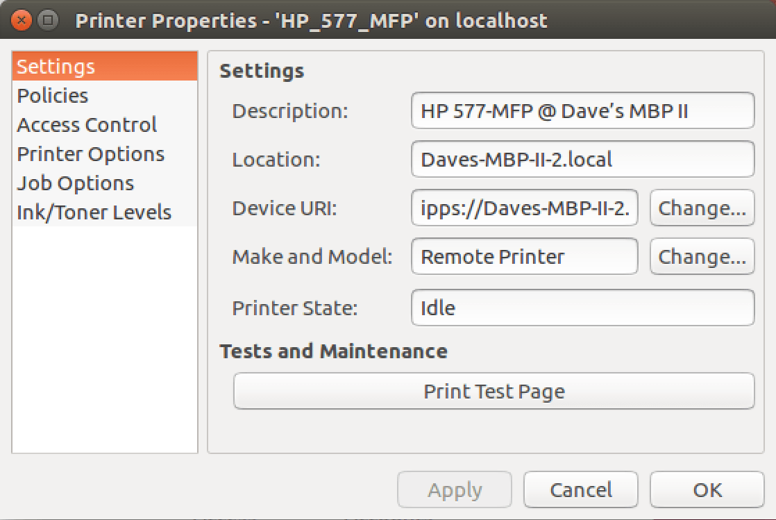Click the Printer State field showing Idle

[583, 308]
